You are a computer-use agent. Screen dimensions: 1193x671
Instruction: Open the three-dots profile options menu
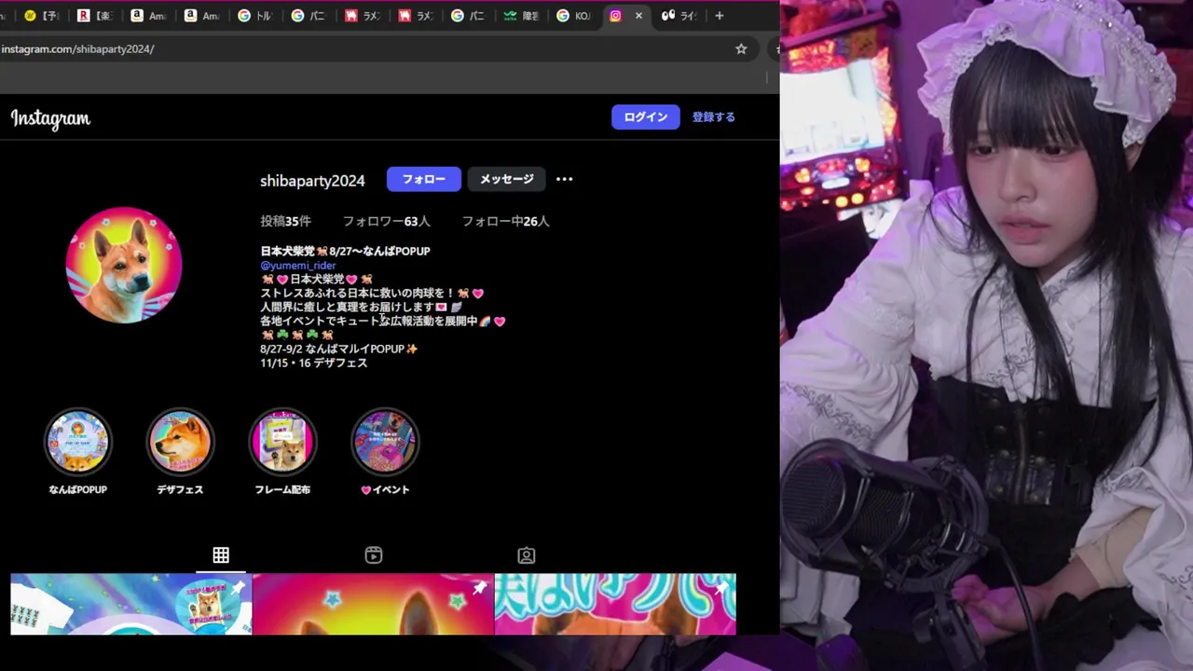click(565, 179)
